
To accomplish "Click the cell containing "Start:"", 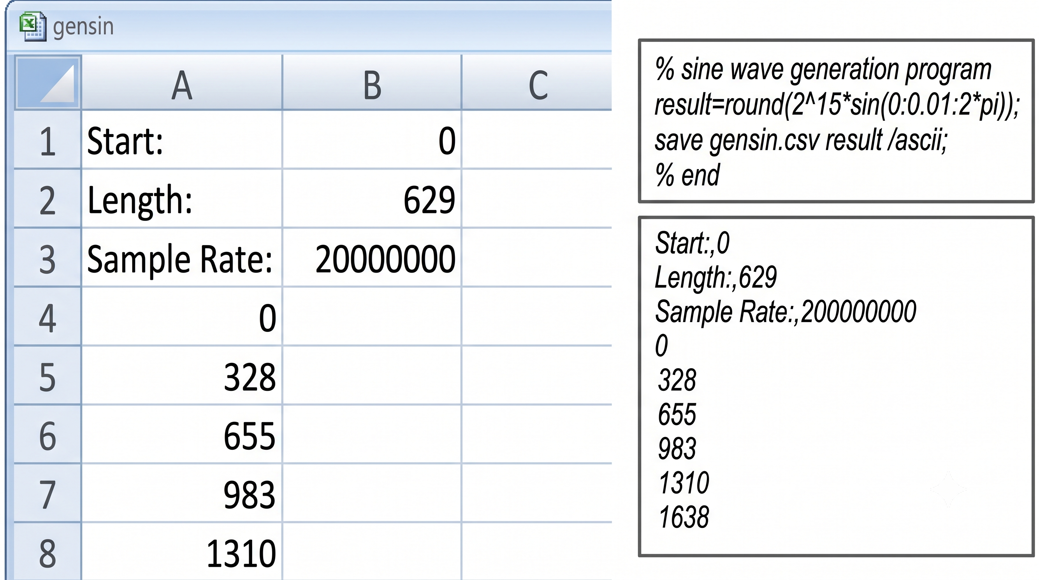I will [182, 140].
